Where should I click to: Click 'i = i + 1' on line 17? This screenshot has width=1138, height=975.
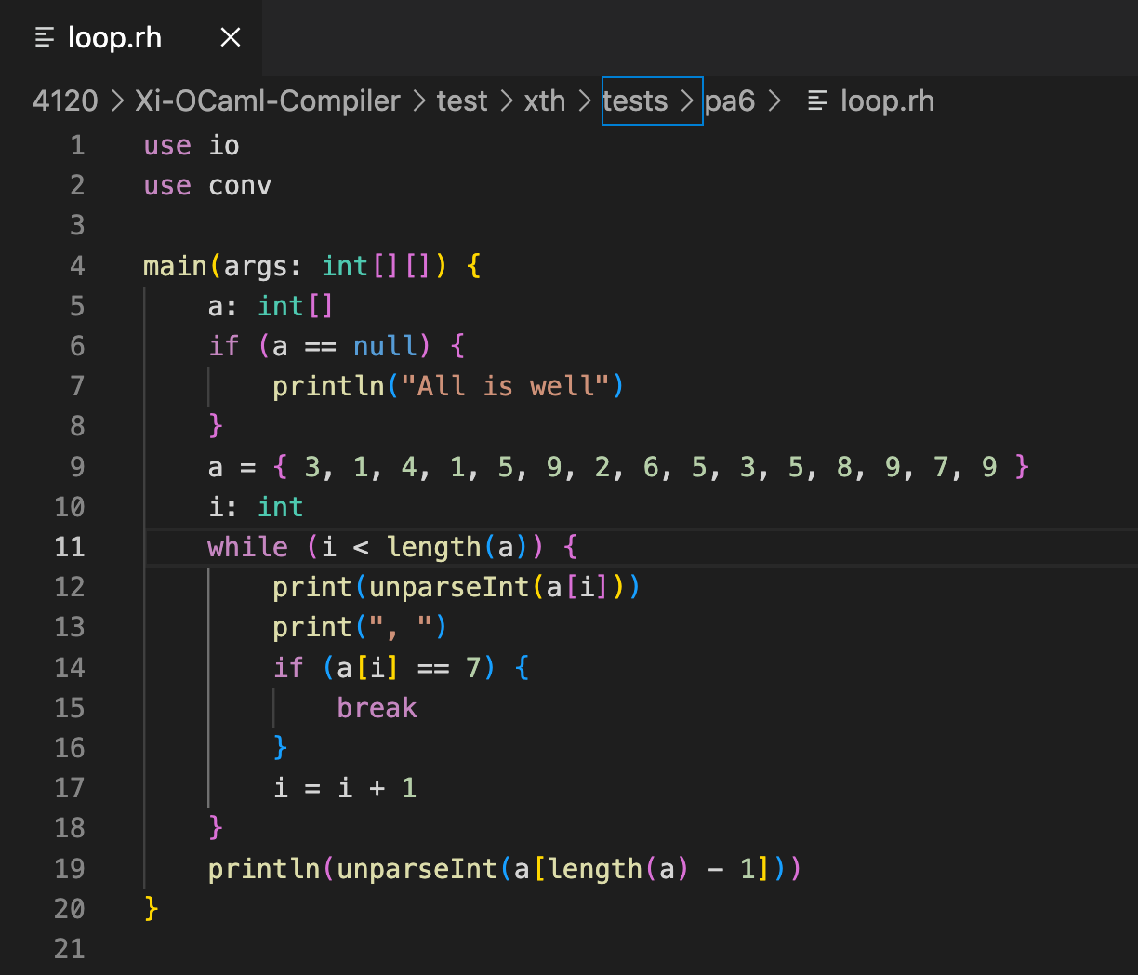point(344,788)
